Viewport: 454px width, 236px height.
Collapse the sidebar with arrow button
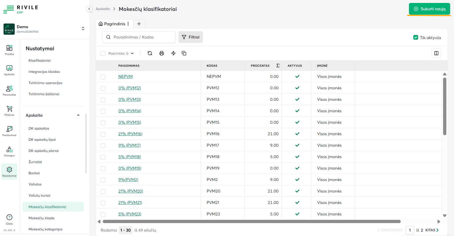(89, 9)
